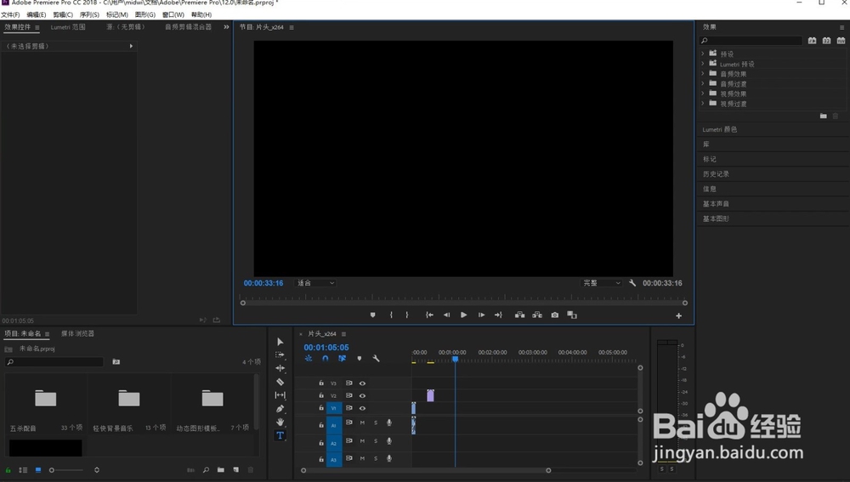Play the sequence in program monitor

(463, 315)
